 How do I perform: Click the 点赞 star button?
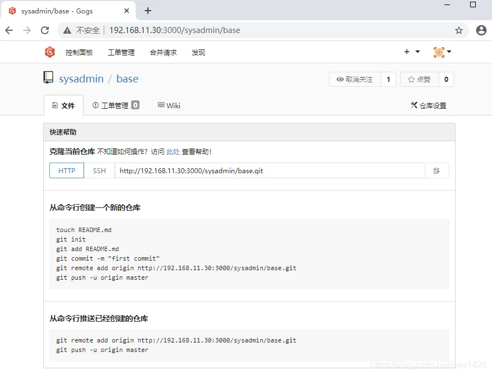(x=419, y=80)
